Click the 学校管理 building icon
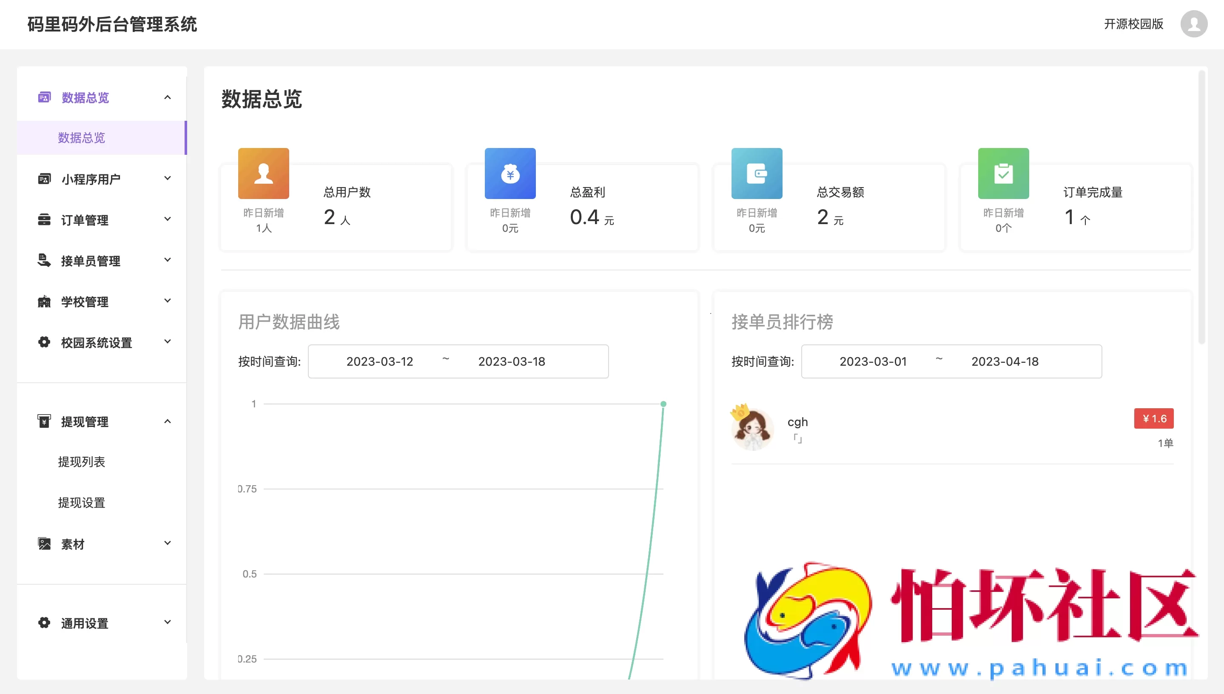 tap(44, 301)
